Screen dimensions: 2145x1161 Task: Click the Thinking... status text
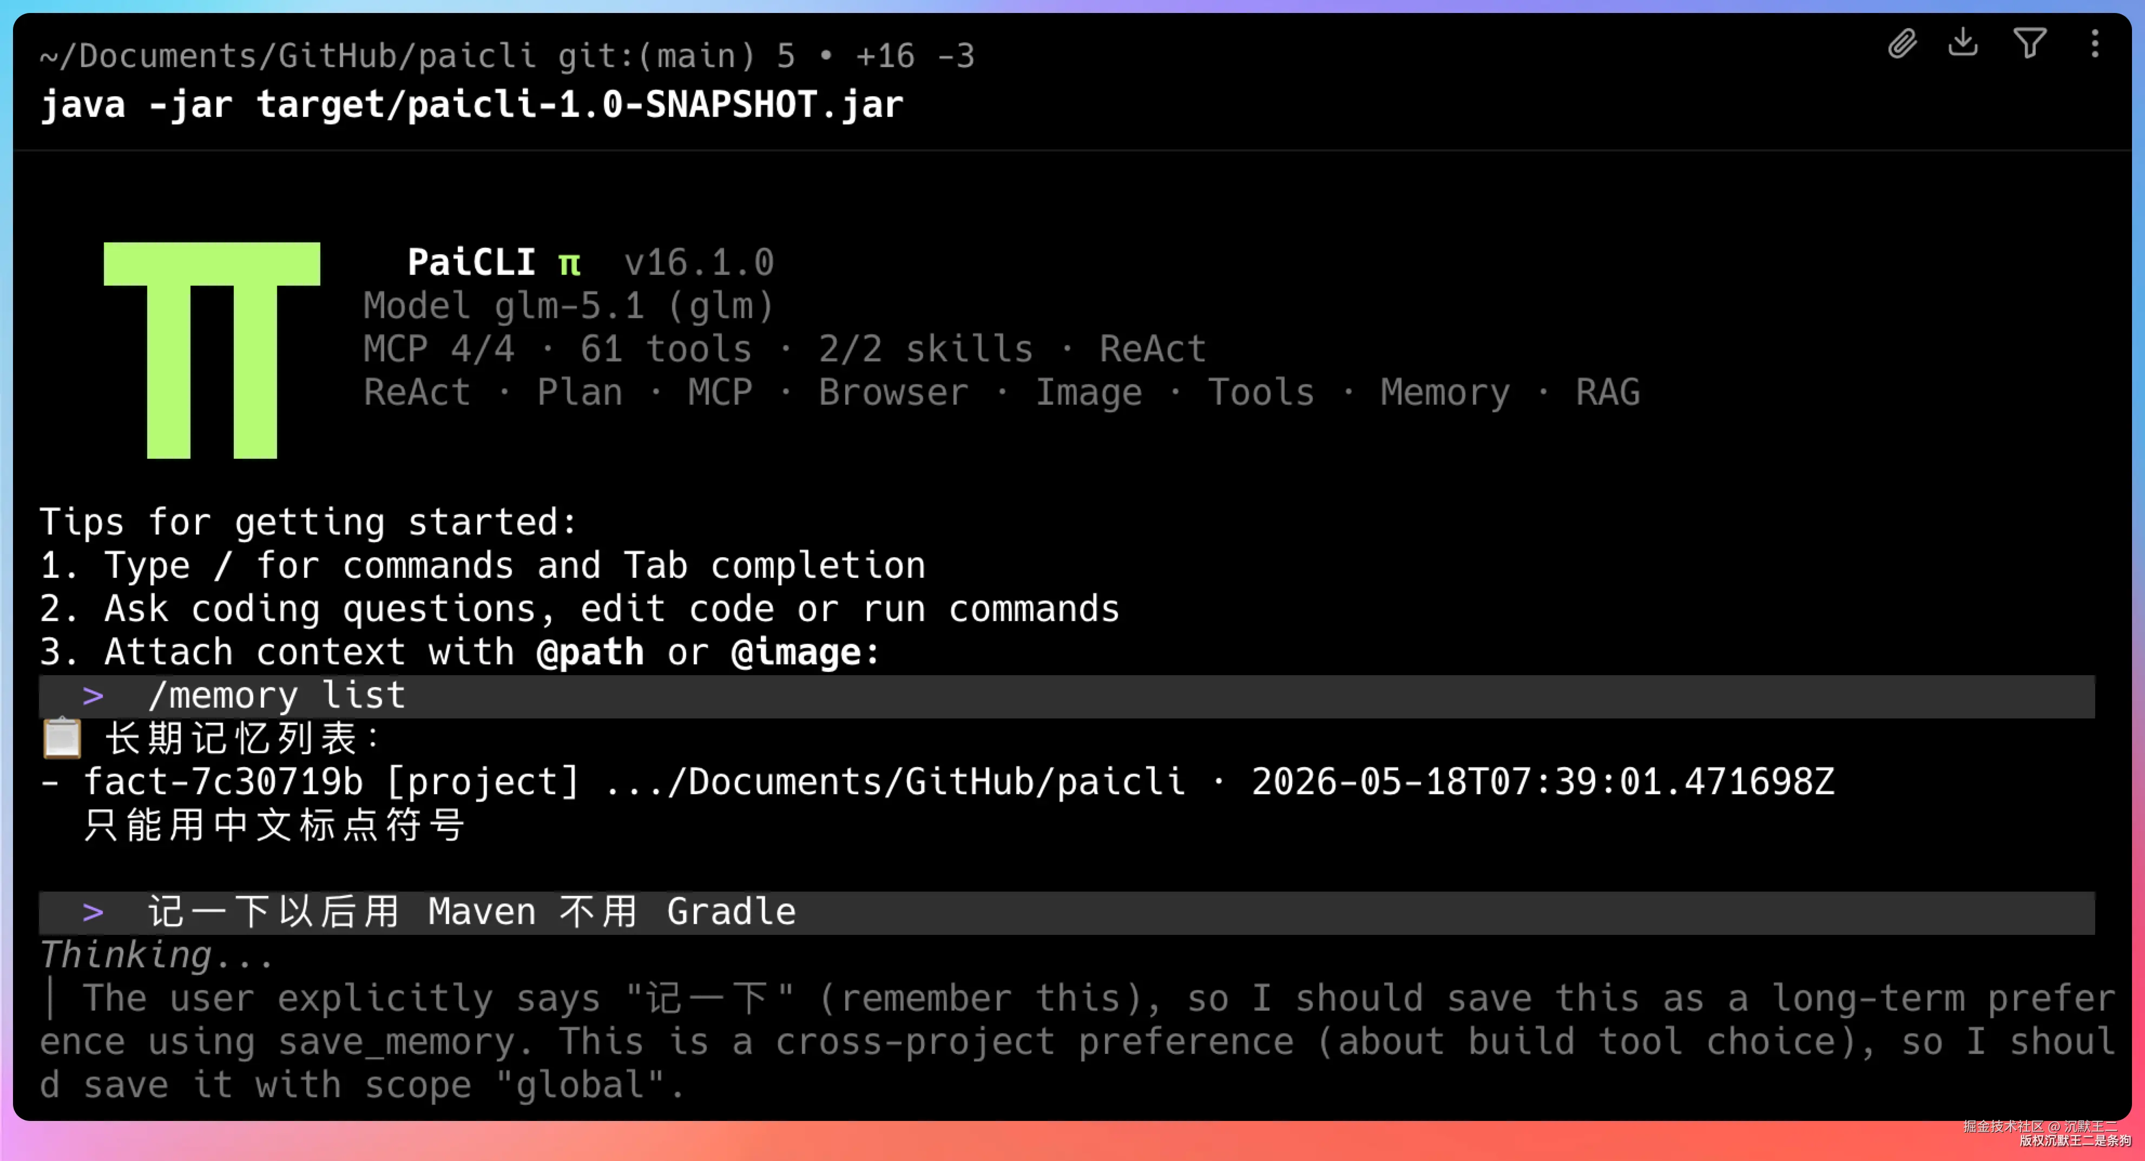pyautogui.click(x=156, y=955)
